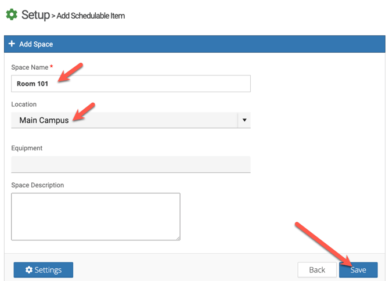Click the Location field label
This screenshot has height=281, width=389.
pyautogui.click(x=24, y=105)
